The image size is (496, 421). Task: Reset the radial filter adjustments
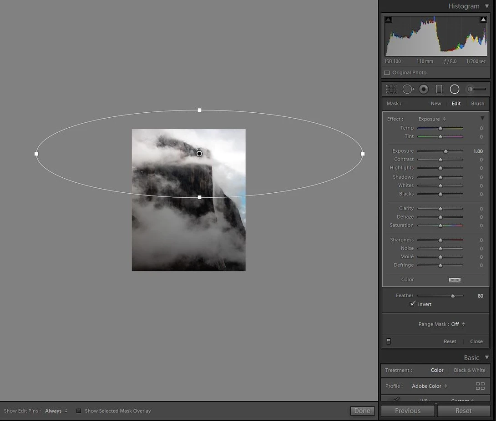(450, 341)
